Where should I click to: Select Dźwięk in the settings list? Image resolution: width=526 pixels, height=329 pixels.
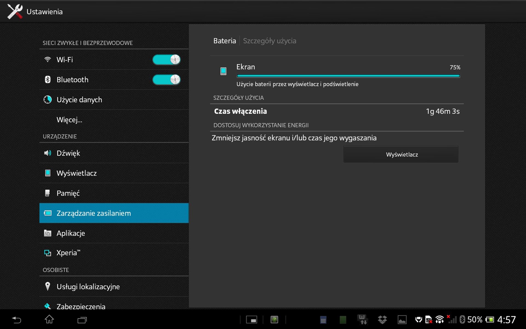point(68,153)
